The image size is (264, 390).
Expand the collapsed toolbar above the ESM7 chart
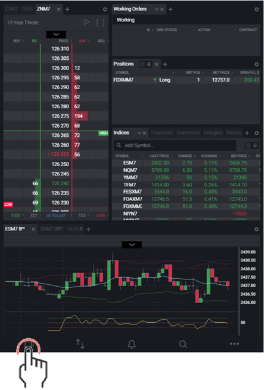coord(132,245)
